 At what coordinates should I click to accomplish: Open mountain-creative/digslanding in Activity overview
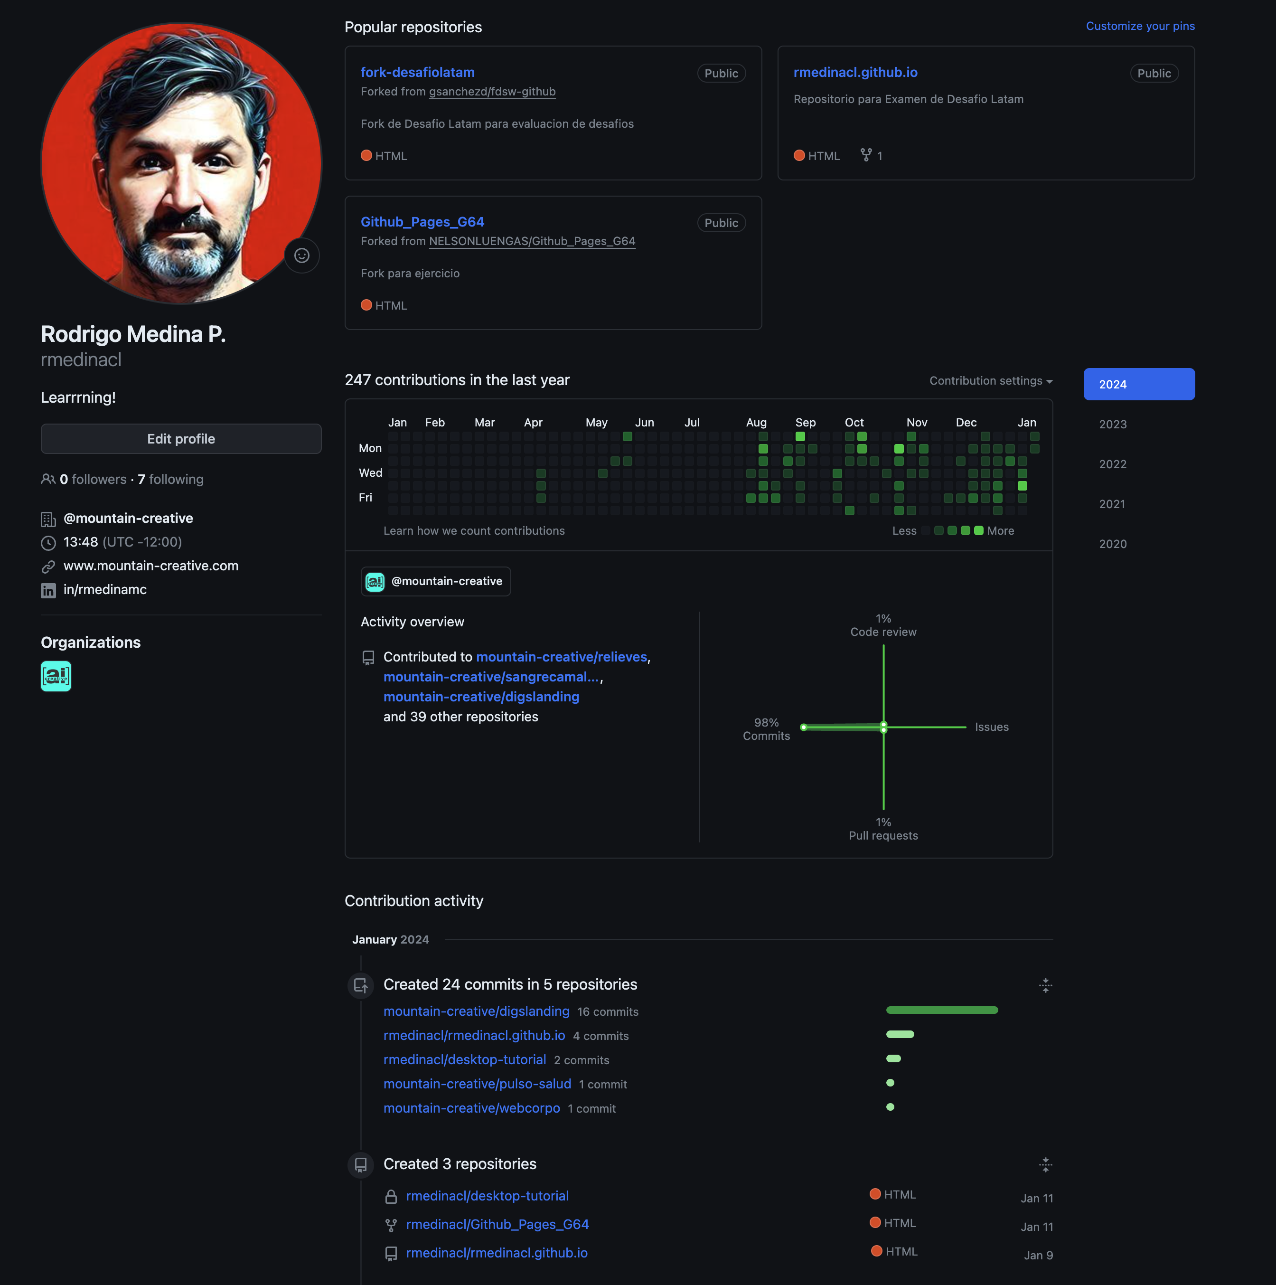tap(481, 696)
